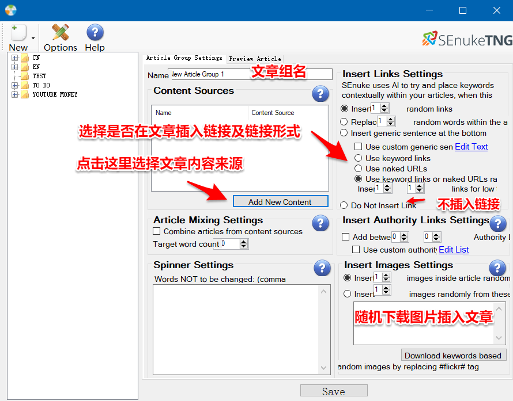Click the Target word count stepper

(x=243, y=244)
